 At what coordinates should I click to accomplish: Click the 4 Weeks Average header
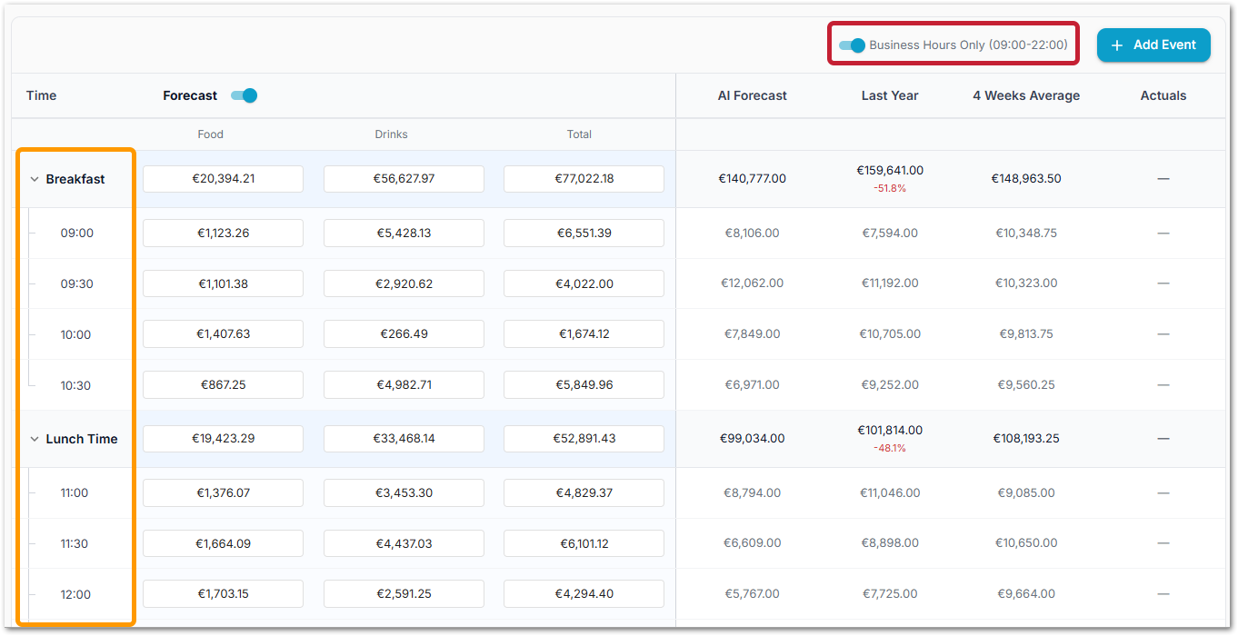tap(1026, 95)
